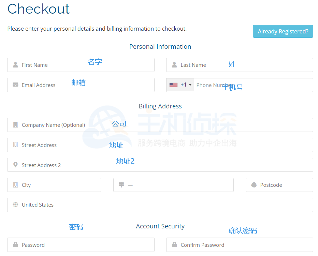The height and width of the screenshot is (256, 318).
Task: Click the 'Please enter your personal details' text
Action: 97,29
